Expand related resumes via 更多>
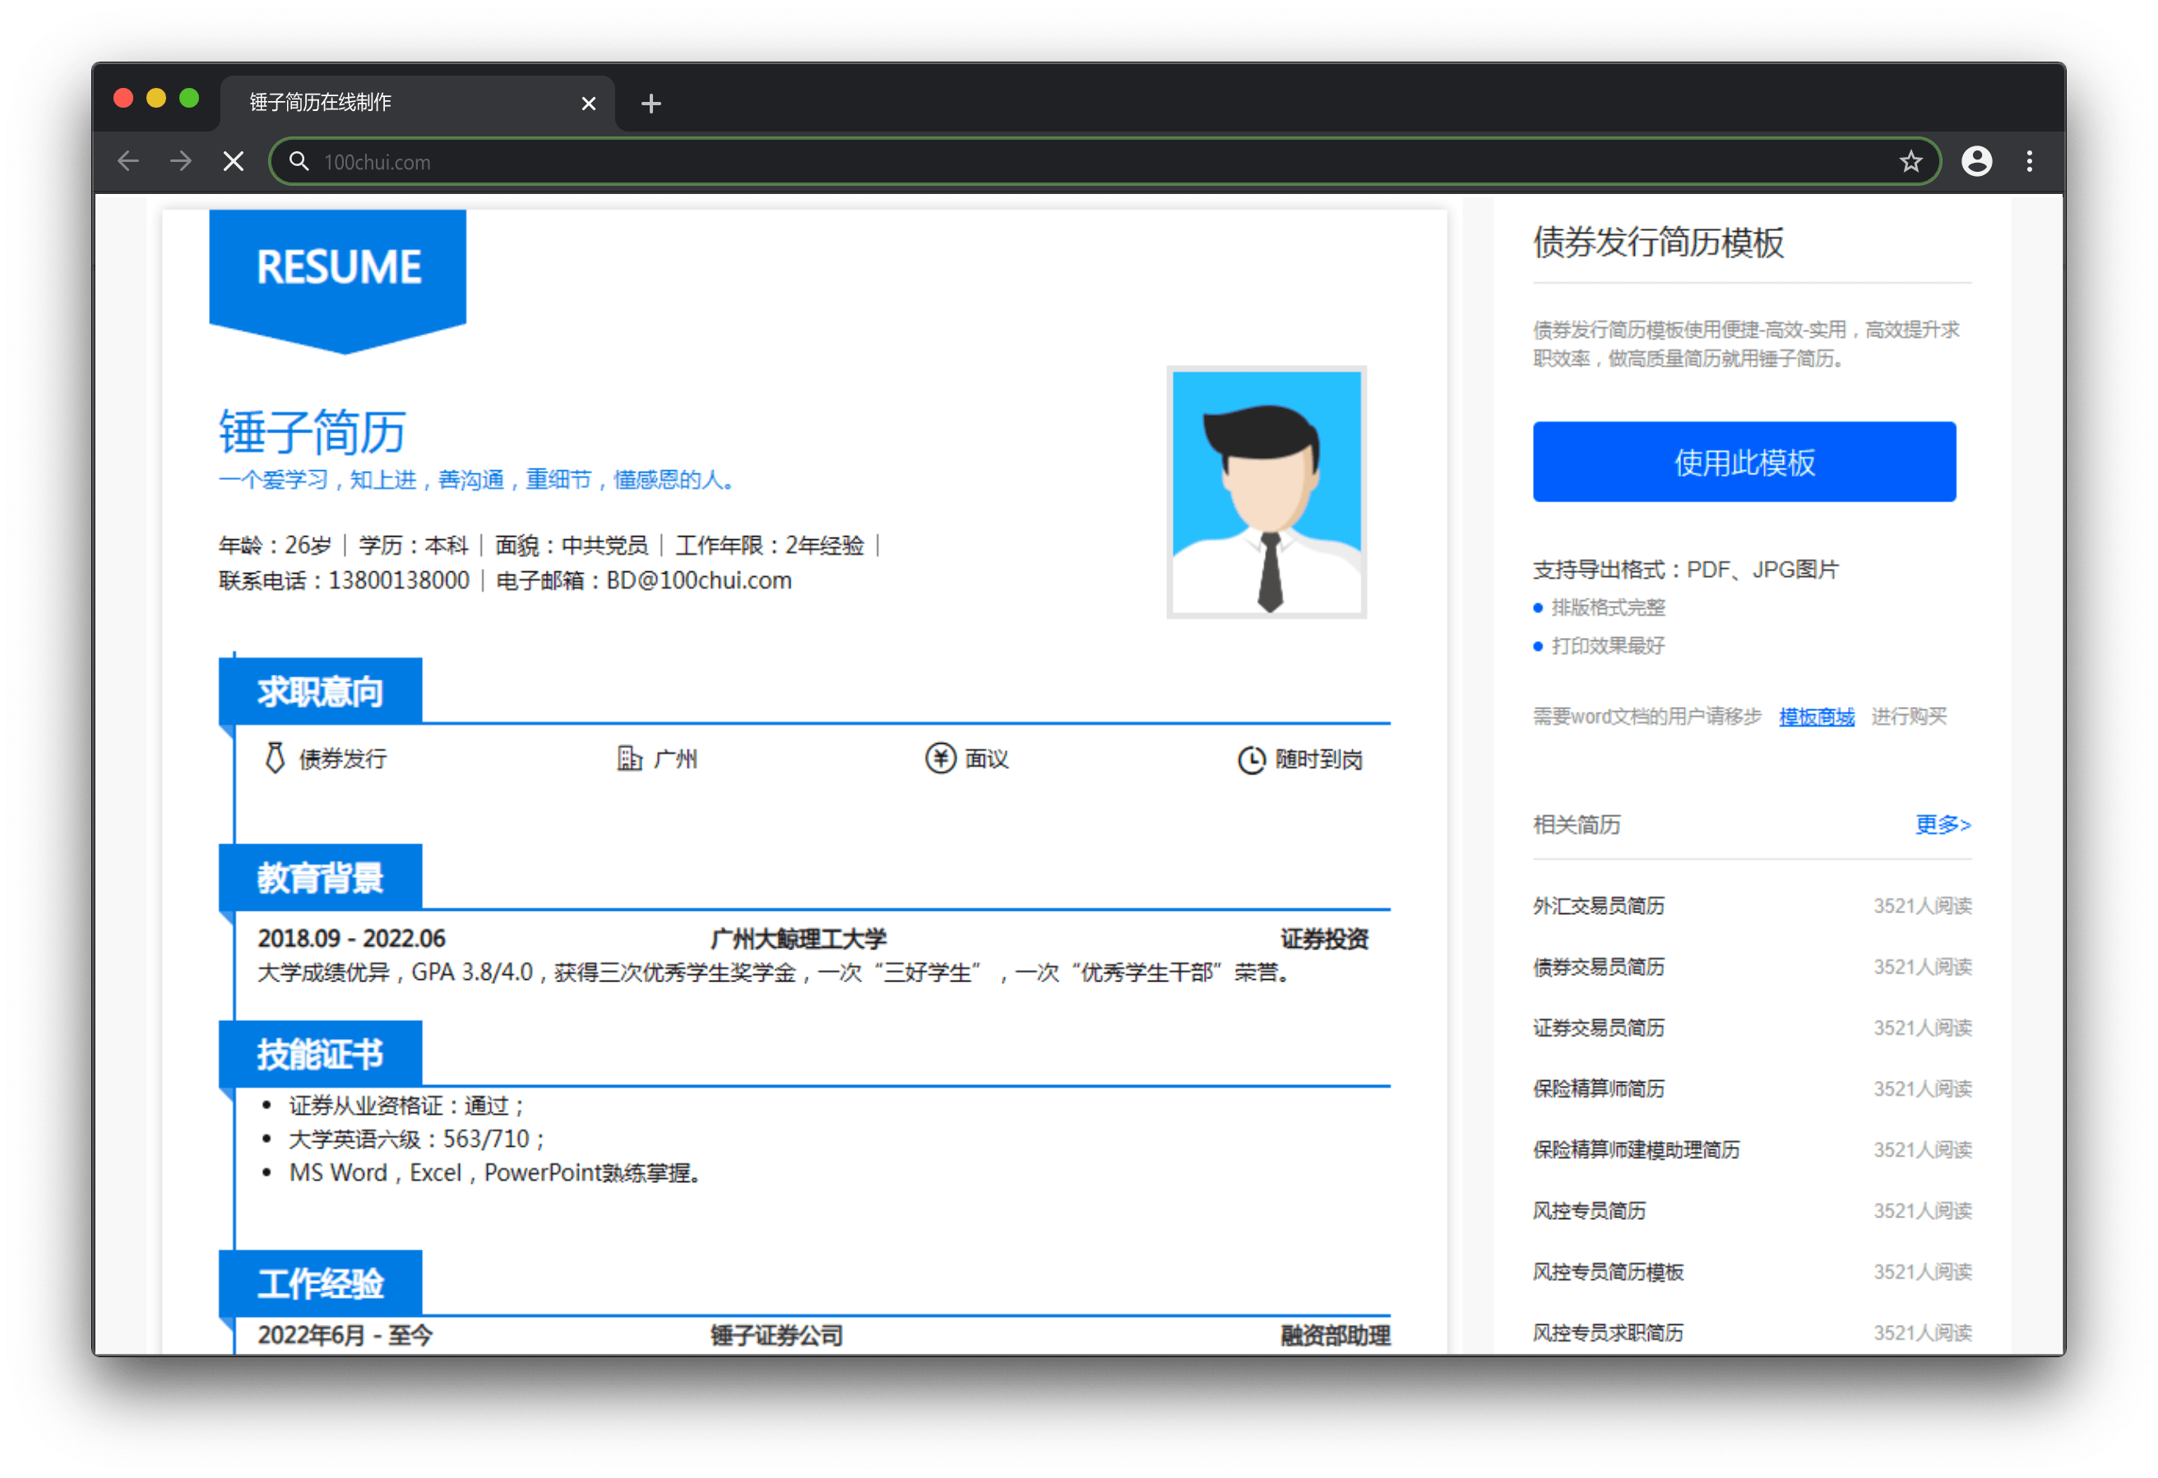The height and width of the screenshot is (1478, 2158). point(1942,824)
